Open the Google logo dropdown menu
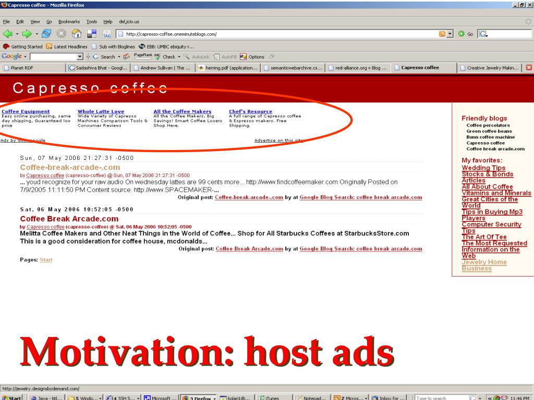The image size is (534, 400). (25, 56)
